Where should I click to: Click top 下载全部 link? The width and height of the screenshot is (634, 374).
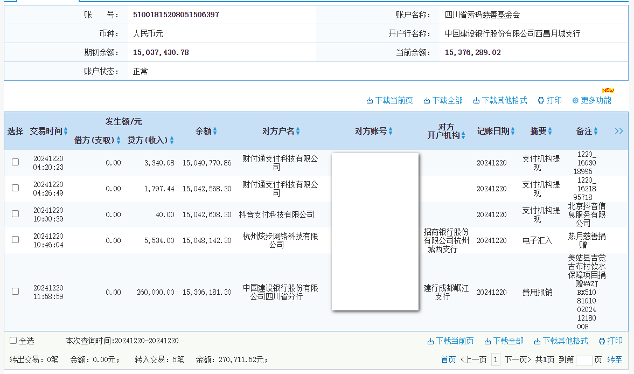tap(447, 101)
